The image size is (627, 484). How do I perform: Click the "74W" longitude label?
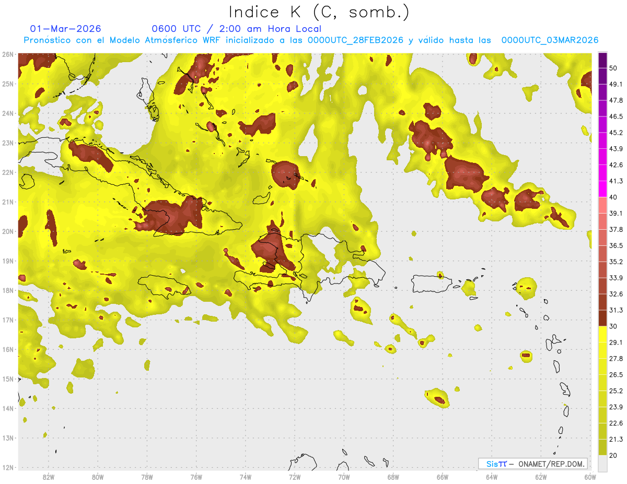pos(245,477)
